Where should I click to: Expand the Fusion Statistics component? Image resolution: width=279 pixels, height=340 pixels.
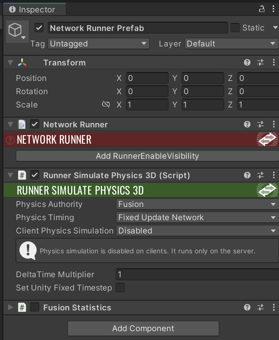pos(10,307)
